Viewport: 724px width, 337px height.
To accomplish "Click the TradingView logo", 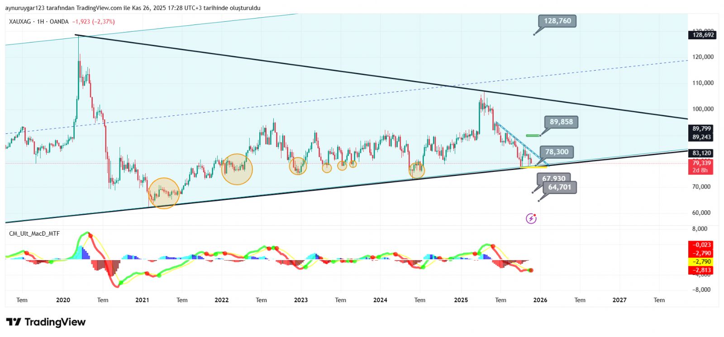I will pos(46,322).
